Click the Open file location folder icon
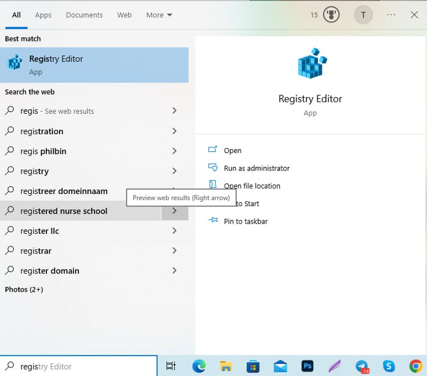This screenshot has width=427, height=376. [213, 184]
